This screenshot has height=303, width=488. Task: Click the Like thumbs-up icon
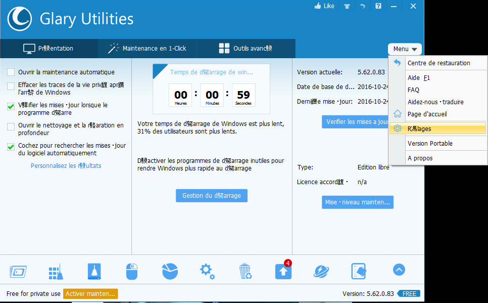pos(317,6)
